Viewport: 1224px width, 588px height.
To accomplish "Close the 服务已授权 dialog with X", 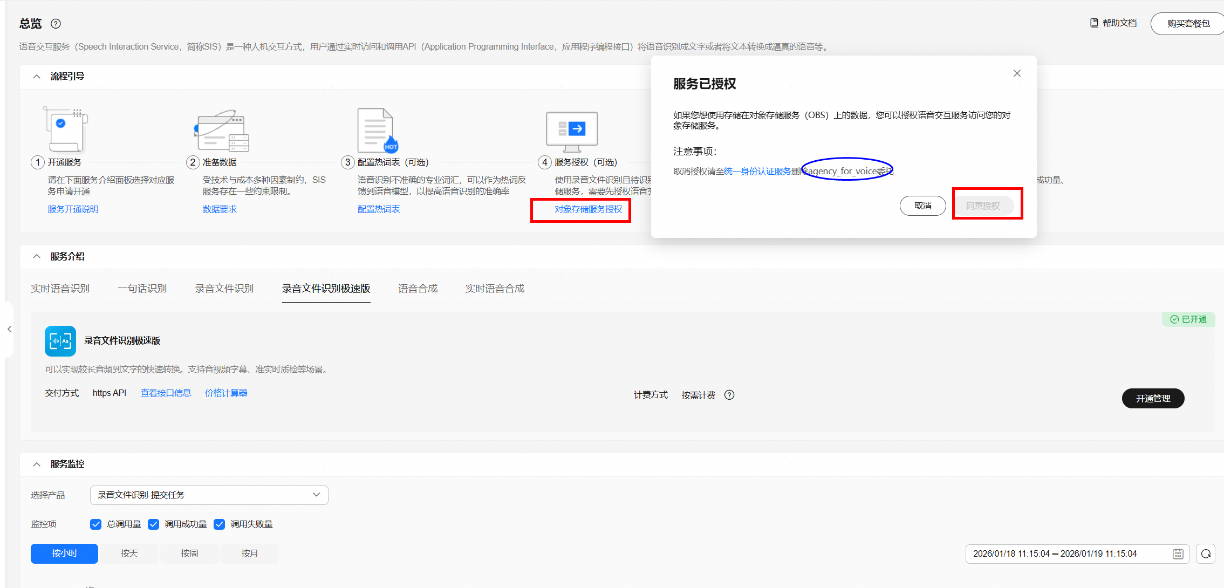I will pyautogui.click(x=1017, y=73).
